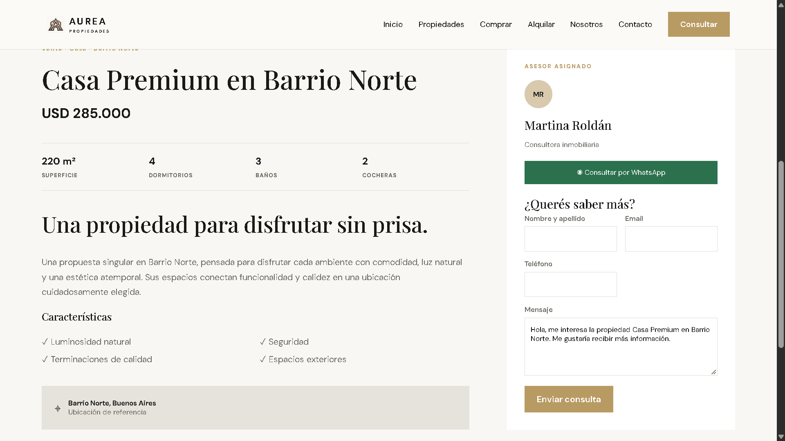Image resolution: width=785 pixels, height=441 pixels.
Task: Click the Consultora inmobiliaria subtitle
Action: 561,145
